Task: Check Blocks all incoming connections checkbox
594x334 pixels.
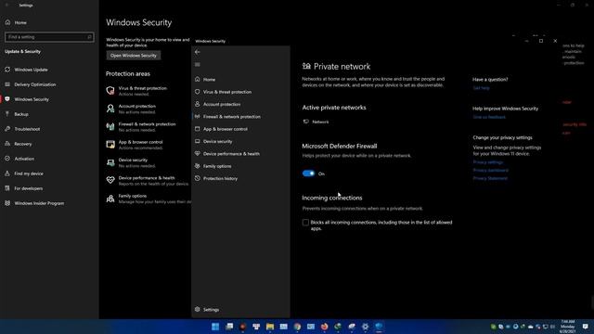Action: pyautogui.click(x=305, y=223)
